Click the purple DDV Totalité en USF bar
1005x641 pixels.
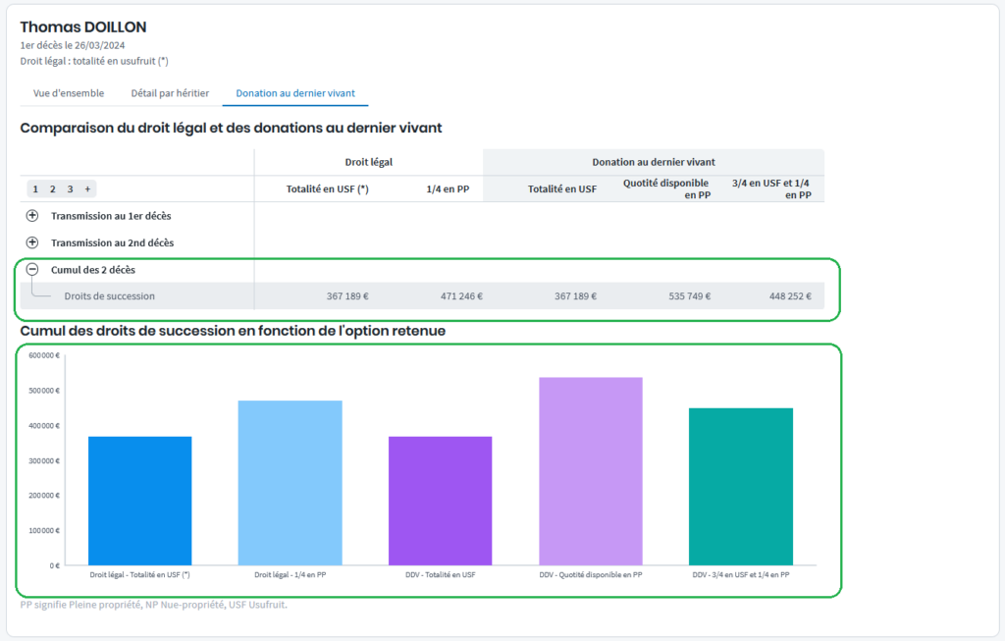click(440, 501)
